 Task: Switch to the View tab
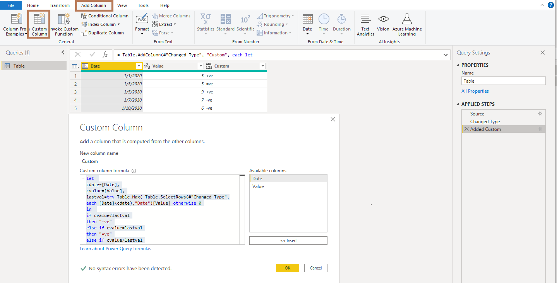pyautogui.click(x=122, y=5)
